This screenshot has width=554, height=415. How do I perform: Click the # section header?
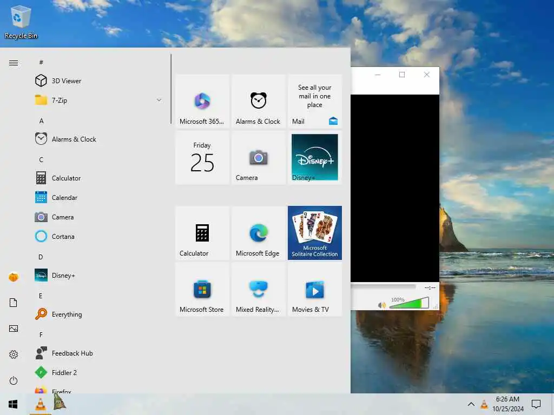(x=41, y=63)
